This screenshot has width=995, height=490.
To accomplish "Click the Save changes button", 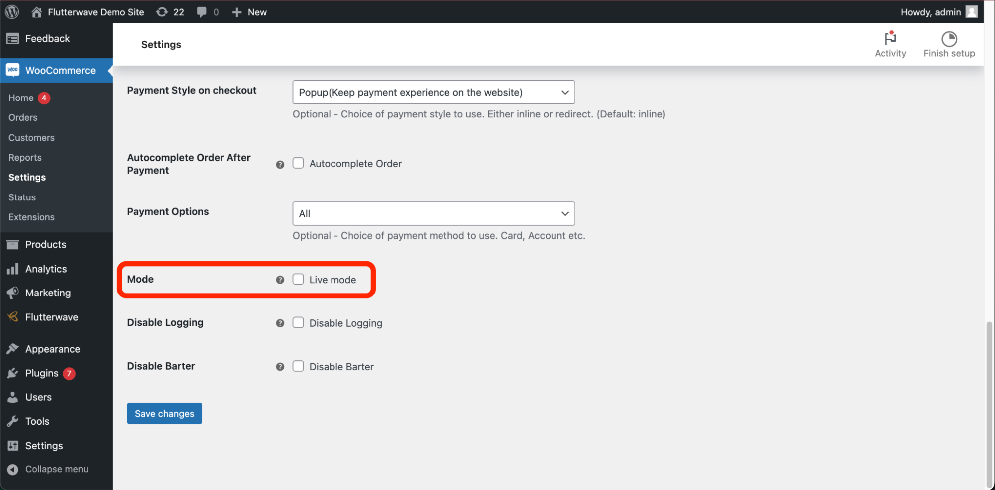I will coord(164,413).
